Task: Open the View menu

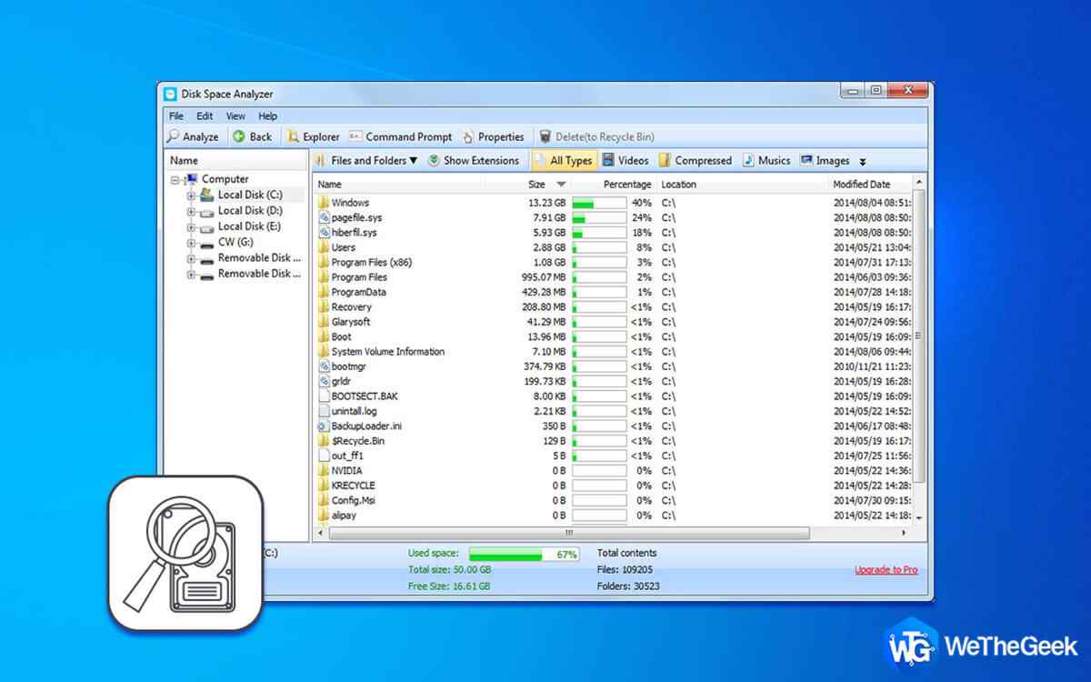Action: [x=235, y=116]
